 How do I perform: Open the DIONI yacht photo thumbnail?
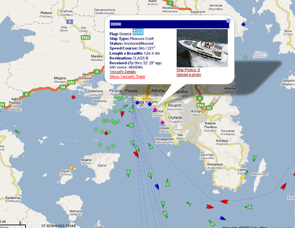pyautogui.click(x=202, y=48)
